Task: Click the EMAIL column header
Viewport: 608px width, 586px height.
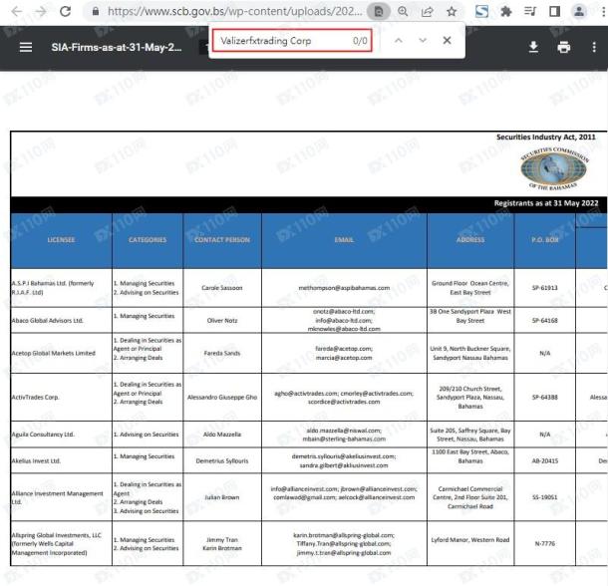Action: (344, 240)
